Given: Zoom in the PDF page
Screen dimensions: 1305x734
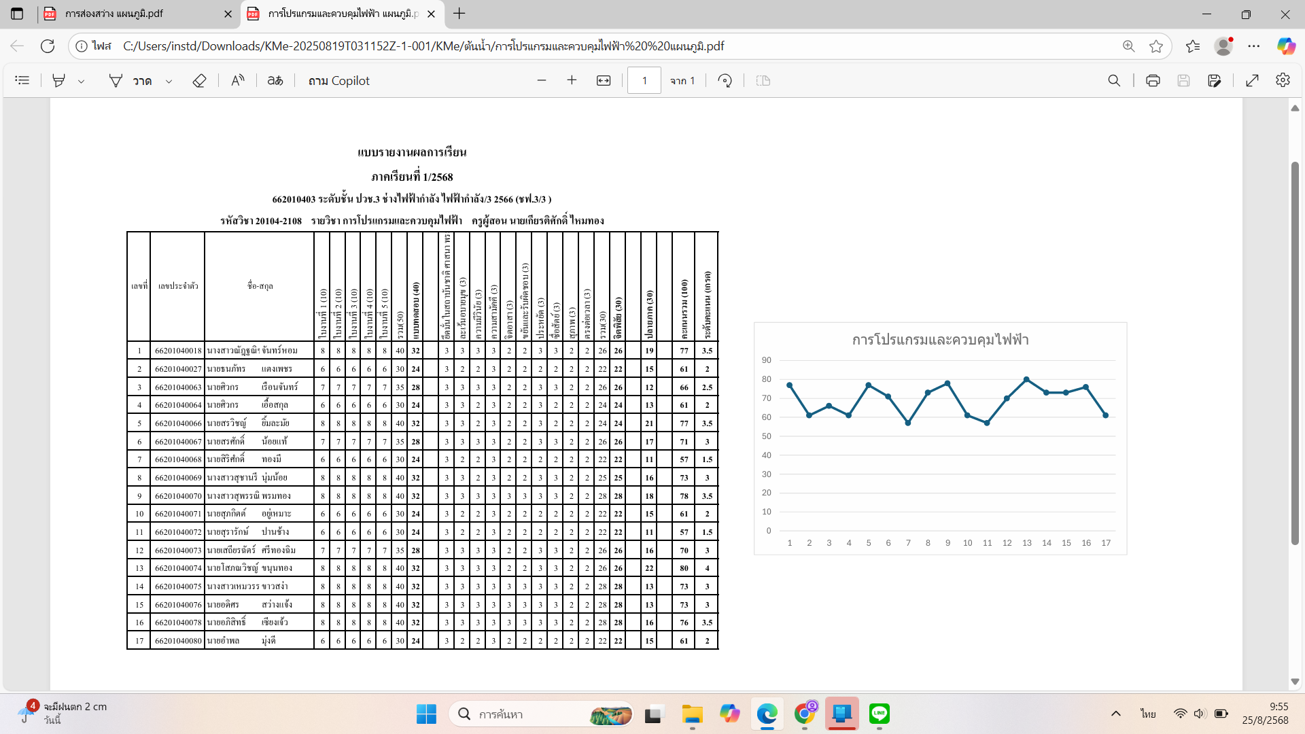Looking at the screenshot, I should 572,80.
